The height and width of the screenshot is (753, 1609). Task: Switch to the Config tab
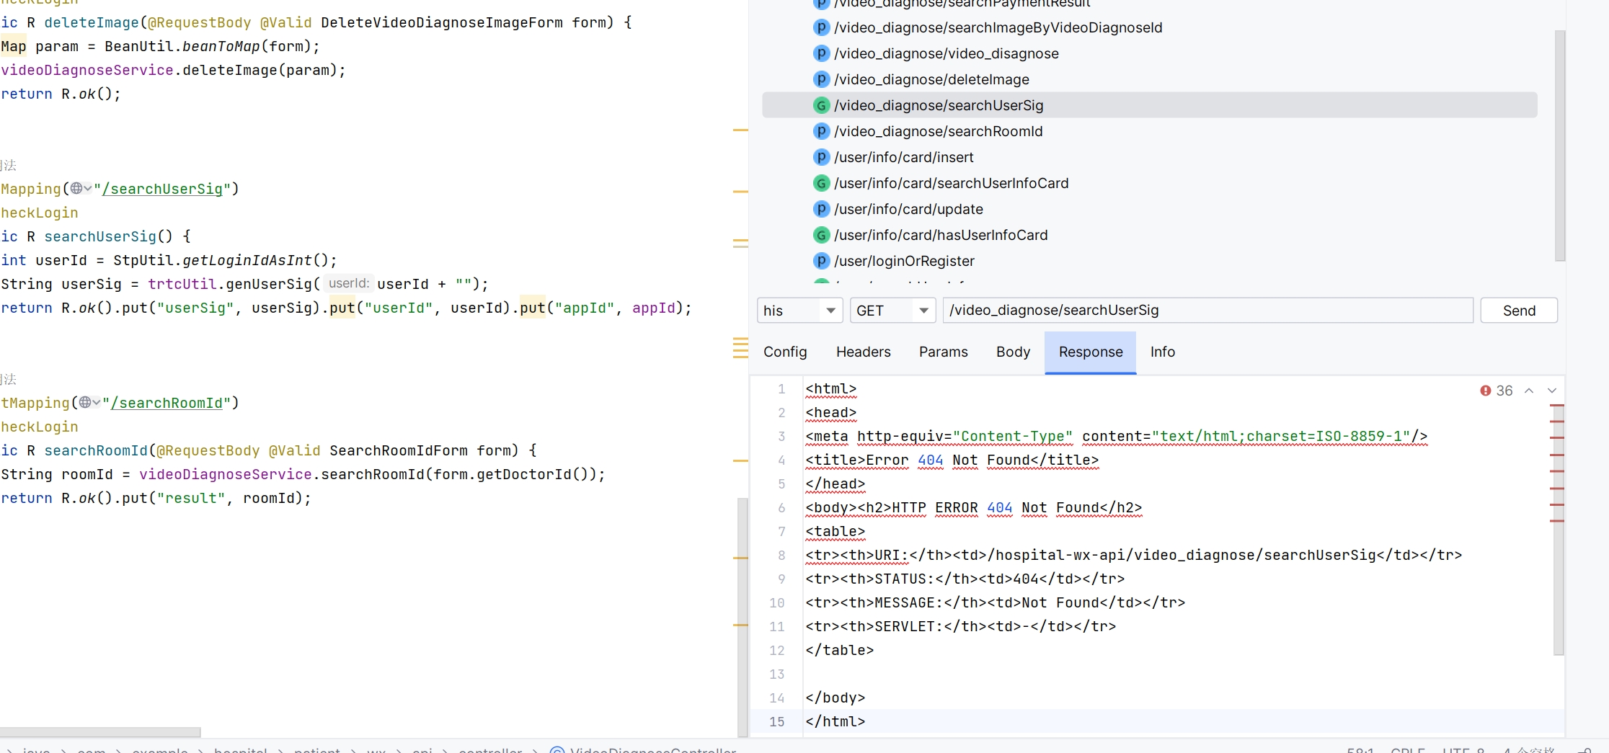pos(785,352)
